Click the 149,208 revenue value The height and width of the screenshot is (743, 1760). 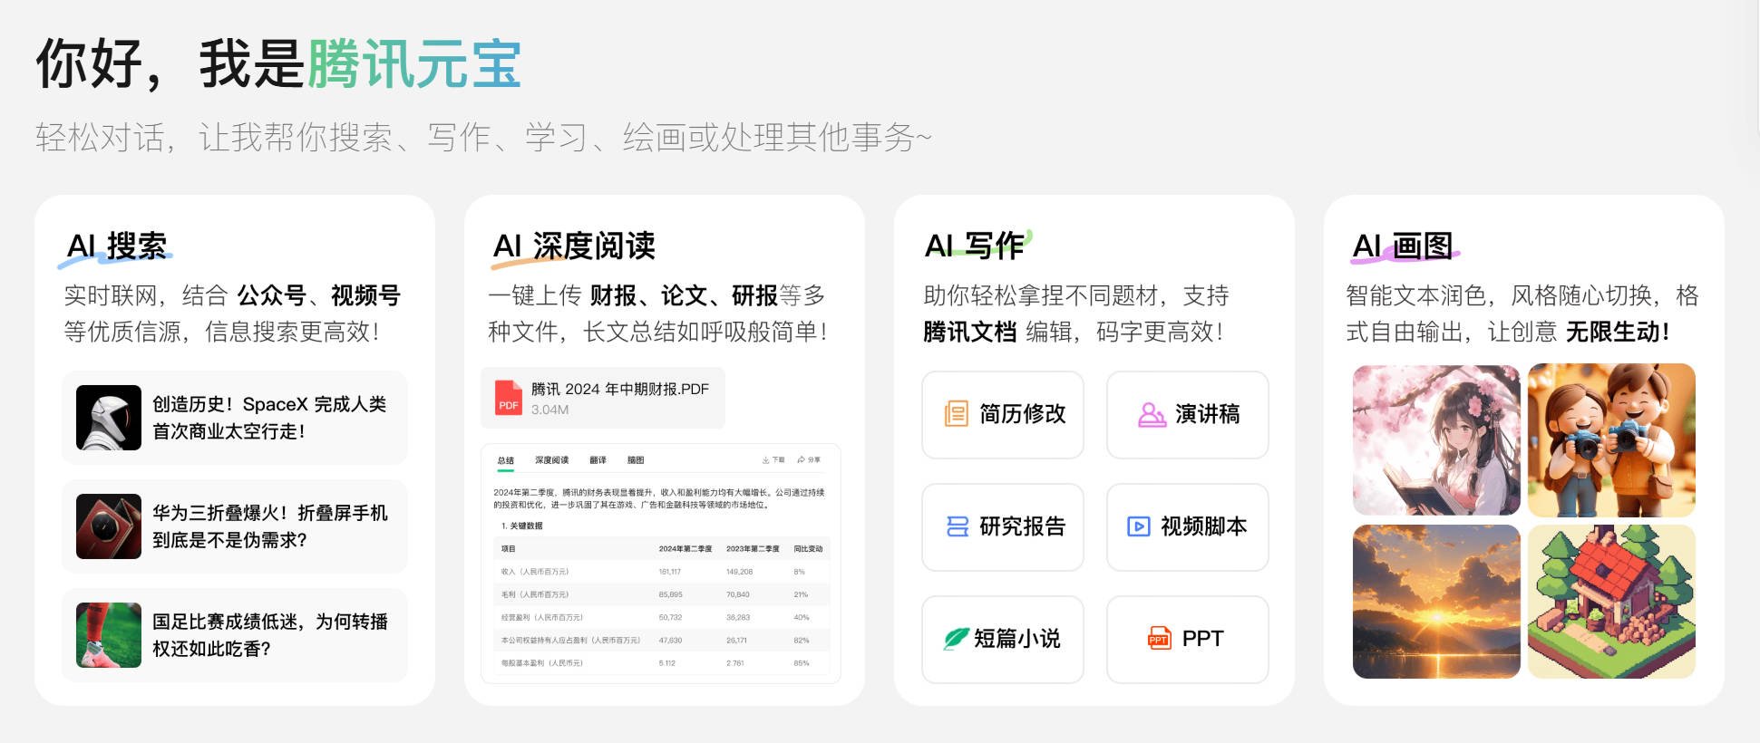click(739, 572)
